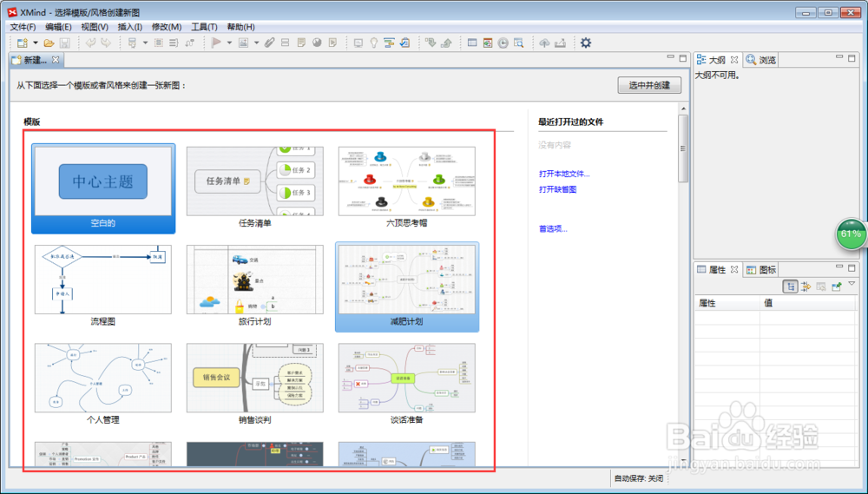868x494 pixels.
Task: Click the Relationship toolbar icon
Action: point(189,43)
